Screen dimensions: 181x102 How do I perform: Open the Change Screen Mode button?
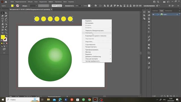click(x=4, y=49)
